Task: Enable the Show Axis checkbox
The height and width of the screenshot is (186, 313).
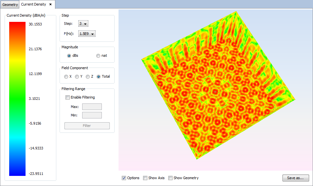Action: pyautogui.click(x=145, y=178)
